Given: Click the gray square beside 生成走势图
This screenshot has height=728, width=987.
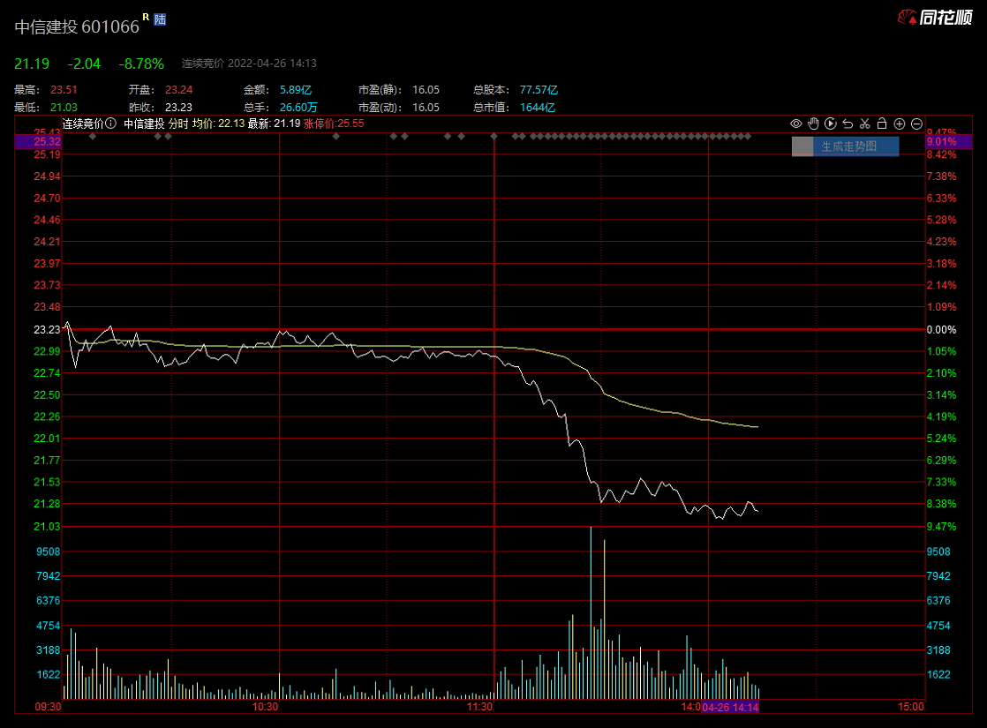Looking at the screenshot, I should (x=802, y=146).
